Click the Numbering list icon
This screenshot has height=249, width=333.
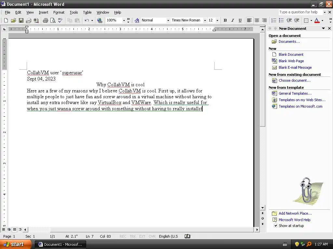point(274,20)
